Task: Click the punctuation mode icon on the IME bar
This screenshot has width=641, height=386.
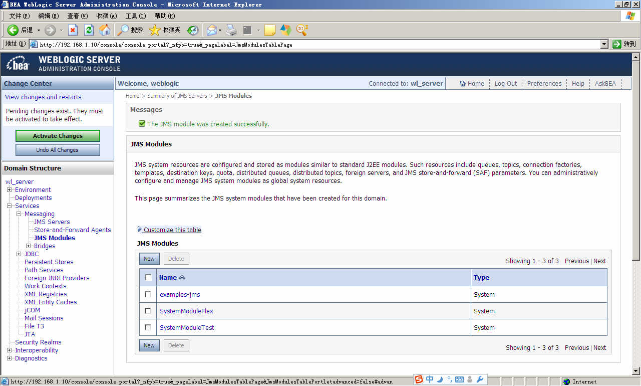Action: pos(450,379)
